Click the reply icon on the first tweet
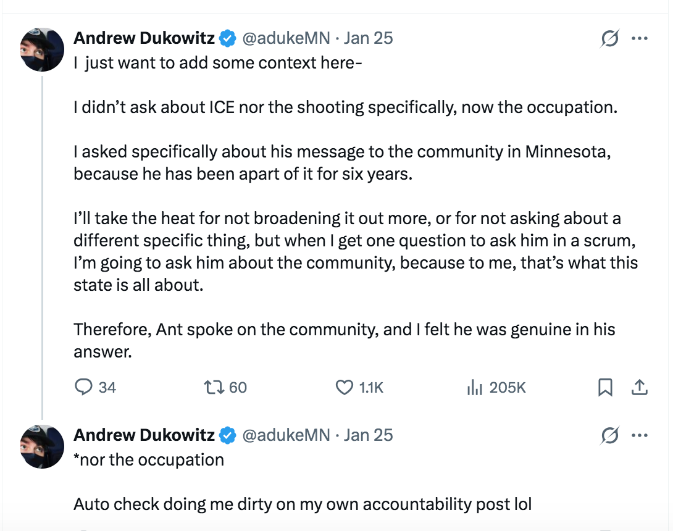Viewport: 673px width, 531px height. point(83,387)
